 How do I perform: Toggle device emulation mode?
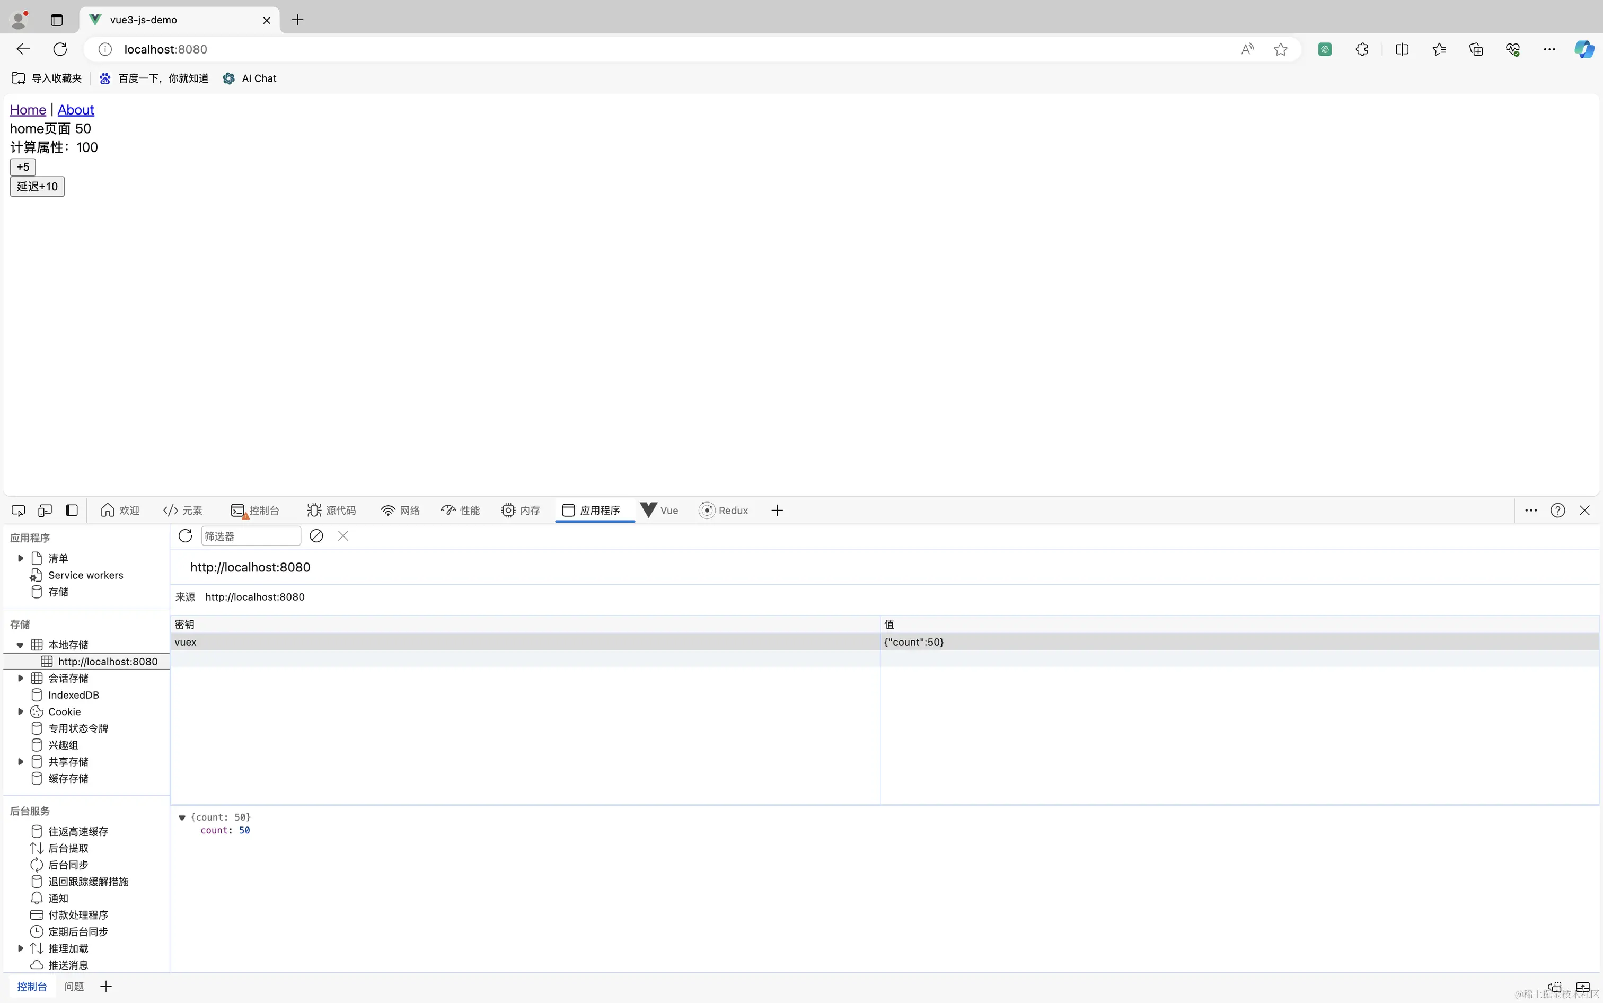point(45,510)
